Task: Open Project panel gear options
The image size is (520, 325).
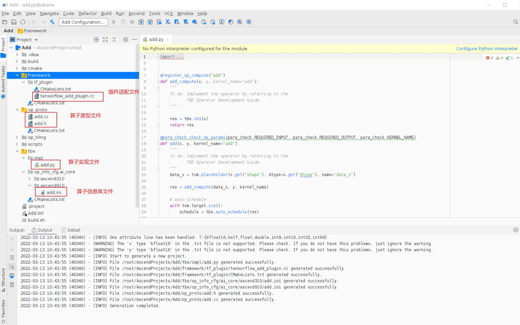Action: point(126,40)
